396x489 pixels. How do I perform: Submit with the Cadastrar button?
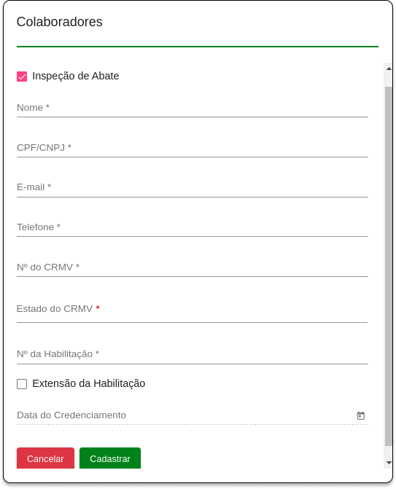(110, 458)
